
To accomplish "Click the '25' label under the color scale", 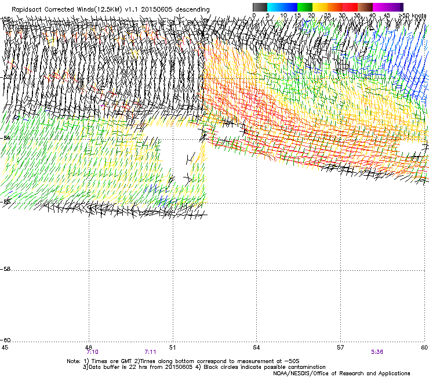I will (x=328, y=16).
